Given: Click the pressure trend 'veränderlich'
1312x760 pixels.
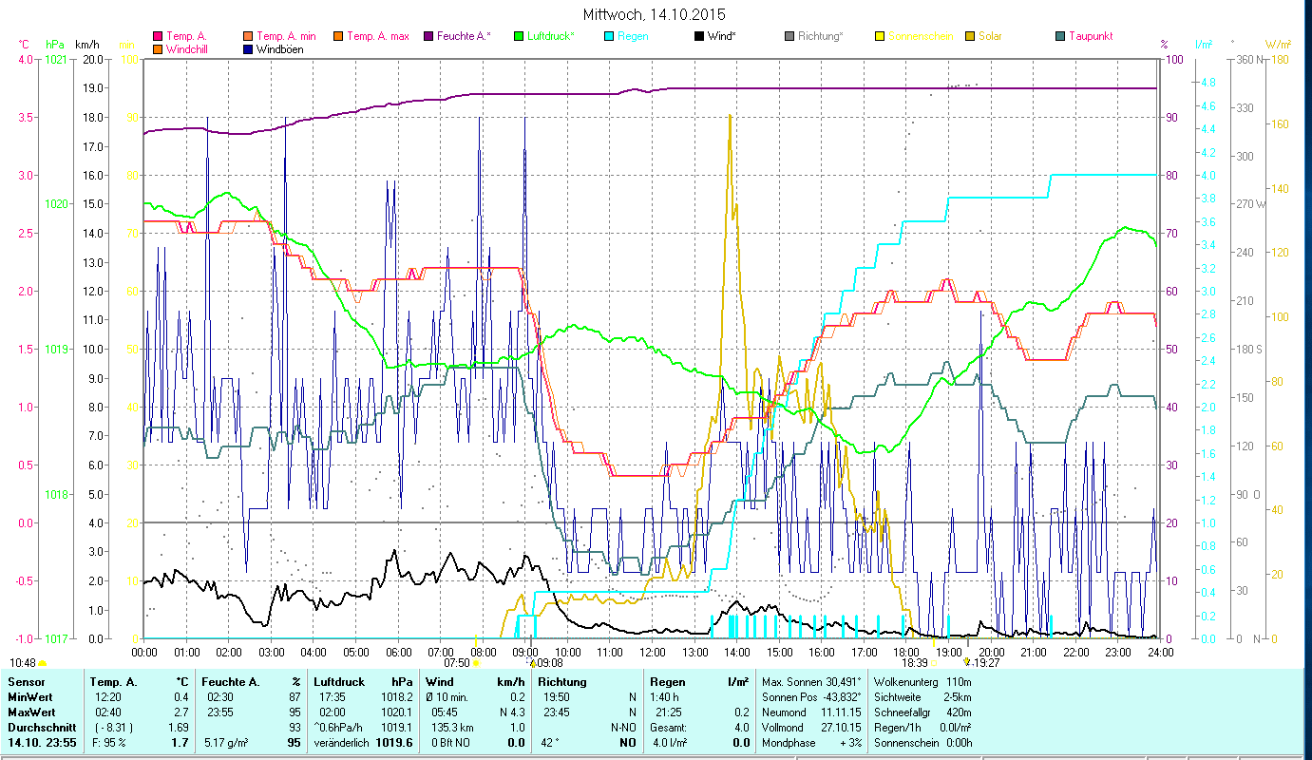Looking at the screenshot, I should [x=343, y=742].
